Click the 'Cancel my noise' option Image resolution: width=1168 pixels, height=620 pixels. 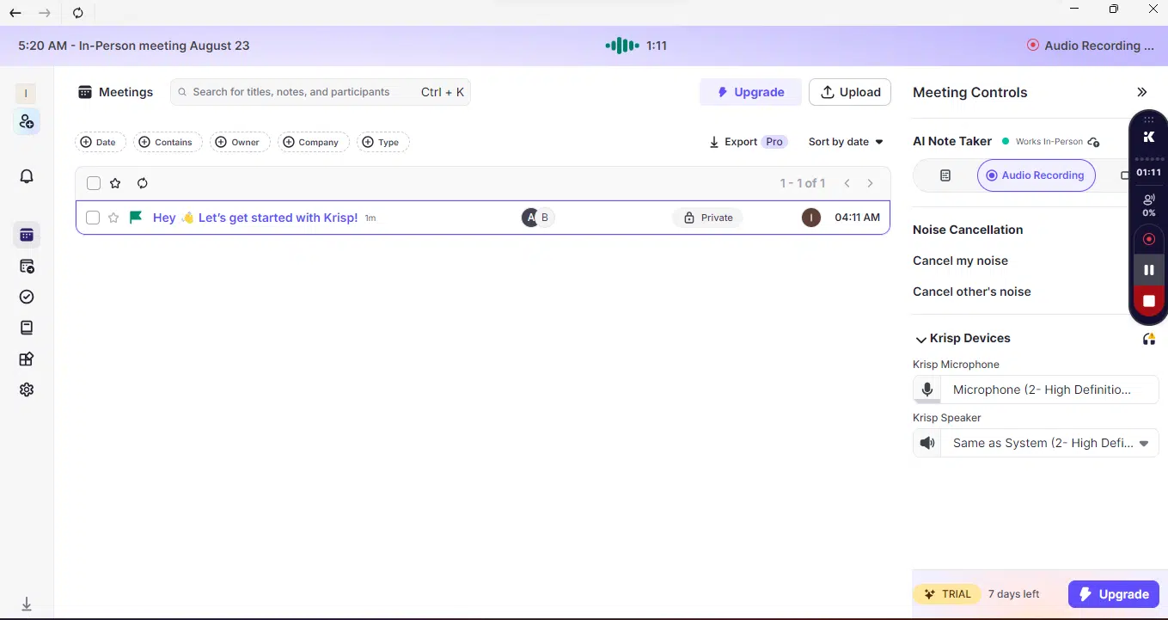[960, 261]
